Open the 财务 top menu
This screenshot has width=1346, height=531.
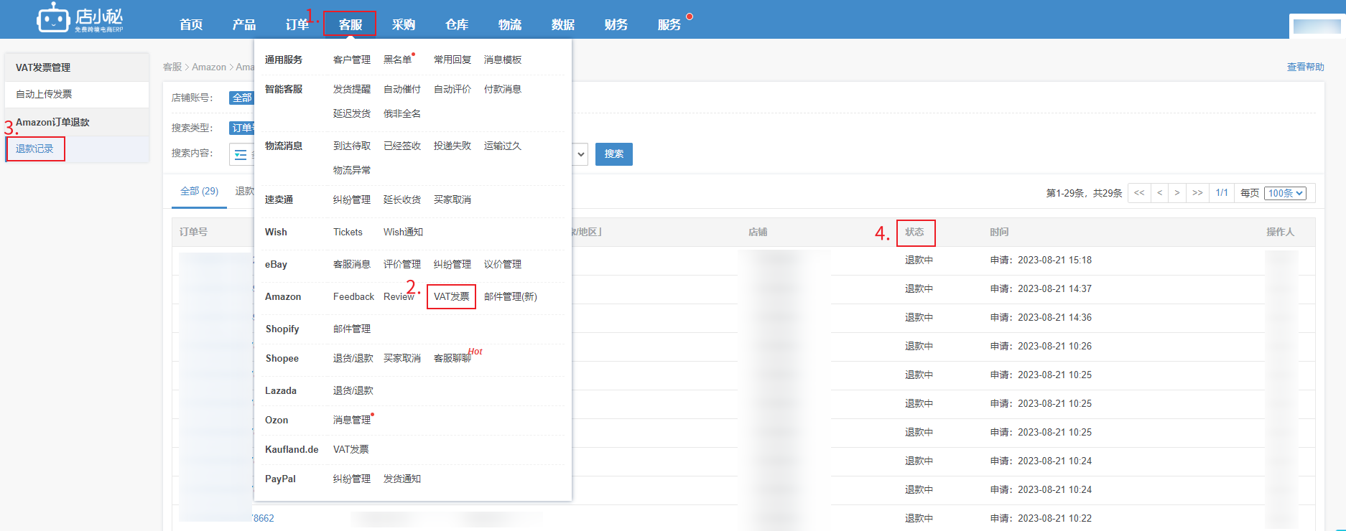tap(616, 24)
